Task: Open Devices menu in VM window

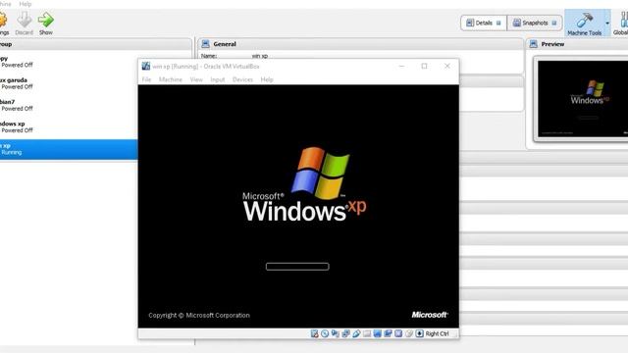Action: coord(242,79)
